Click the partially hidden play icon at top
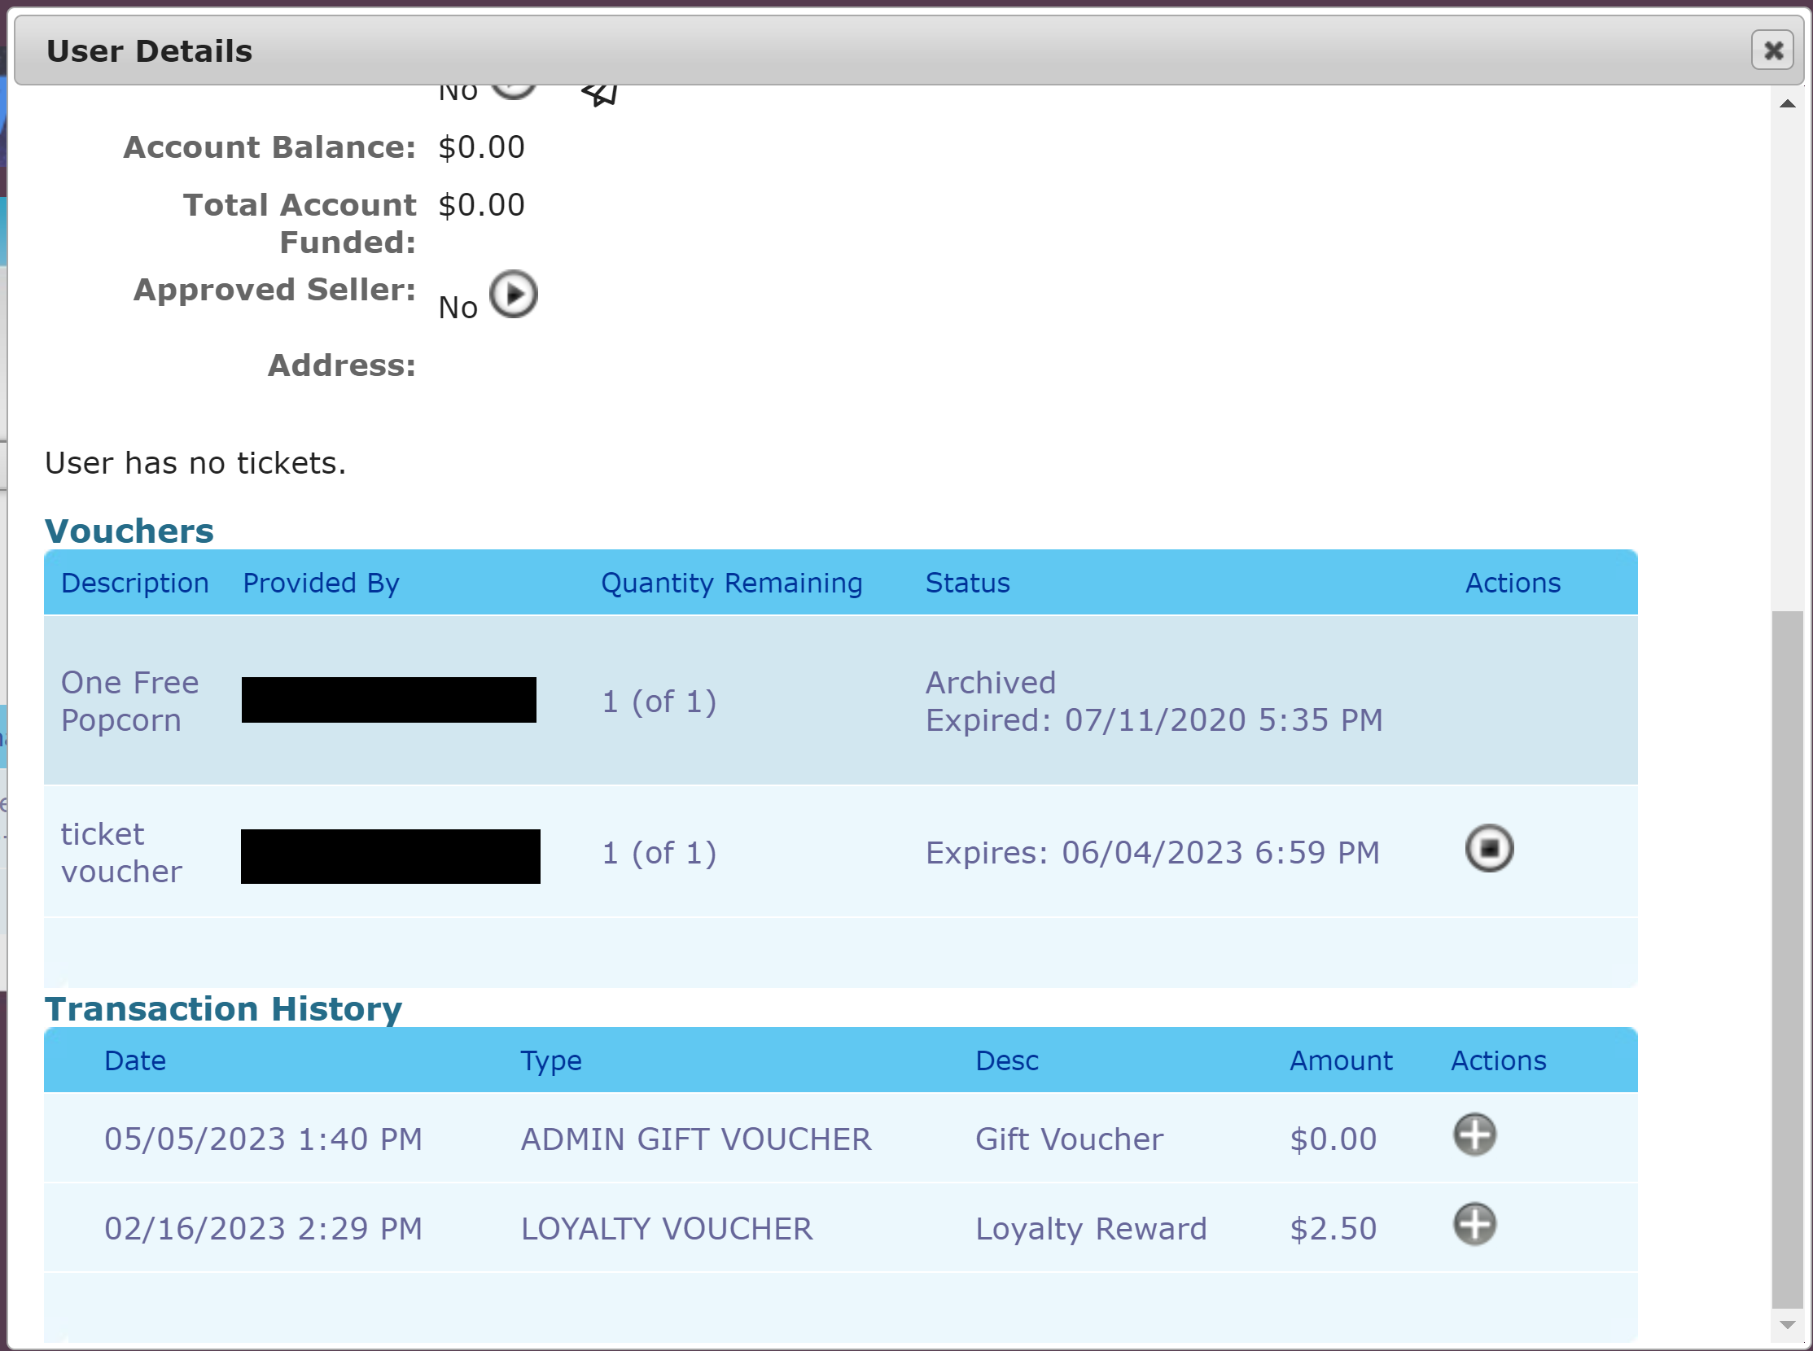This screenshot has width=1813, height=1351. click(x=513, y=90)
